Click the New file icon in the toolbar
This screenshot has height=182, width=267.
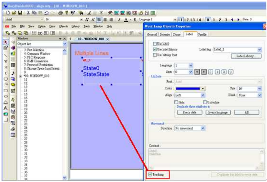click(8, 13)
